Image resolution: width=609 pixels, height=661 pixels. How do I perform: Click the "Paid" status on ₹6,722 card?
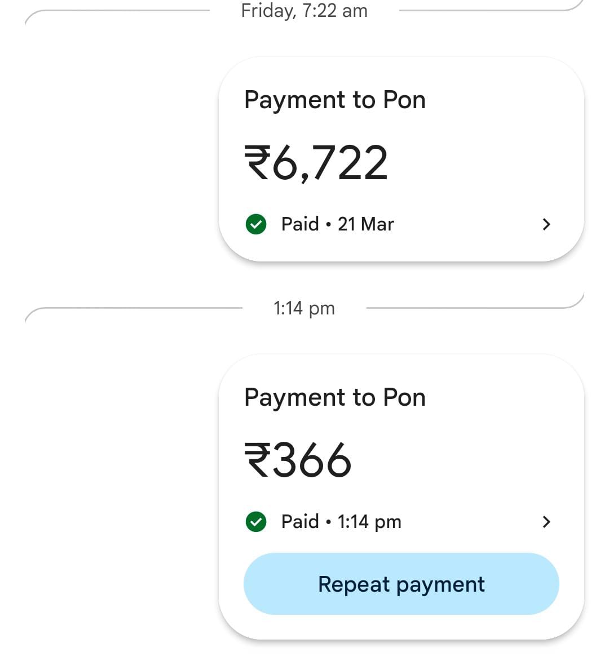[x=300, y=224]
